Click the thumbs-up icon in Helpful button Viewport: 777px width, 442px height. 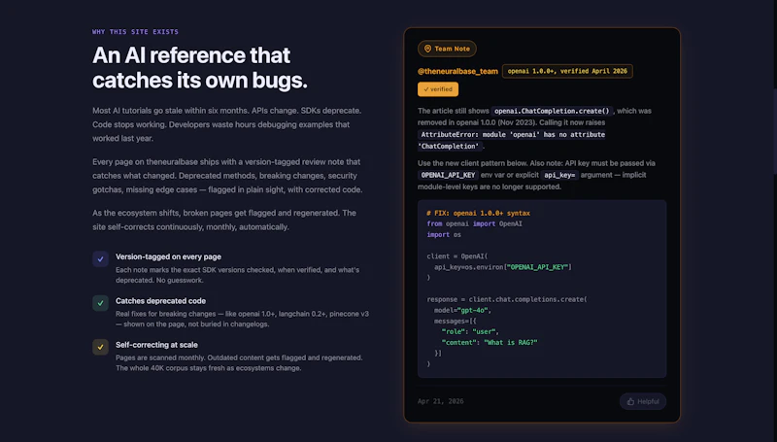(630, 401)
